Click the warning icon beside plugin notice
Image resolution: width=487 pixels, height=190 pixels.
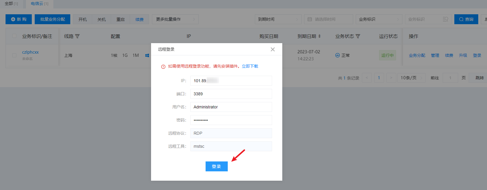(163, 66)
